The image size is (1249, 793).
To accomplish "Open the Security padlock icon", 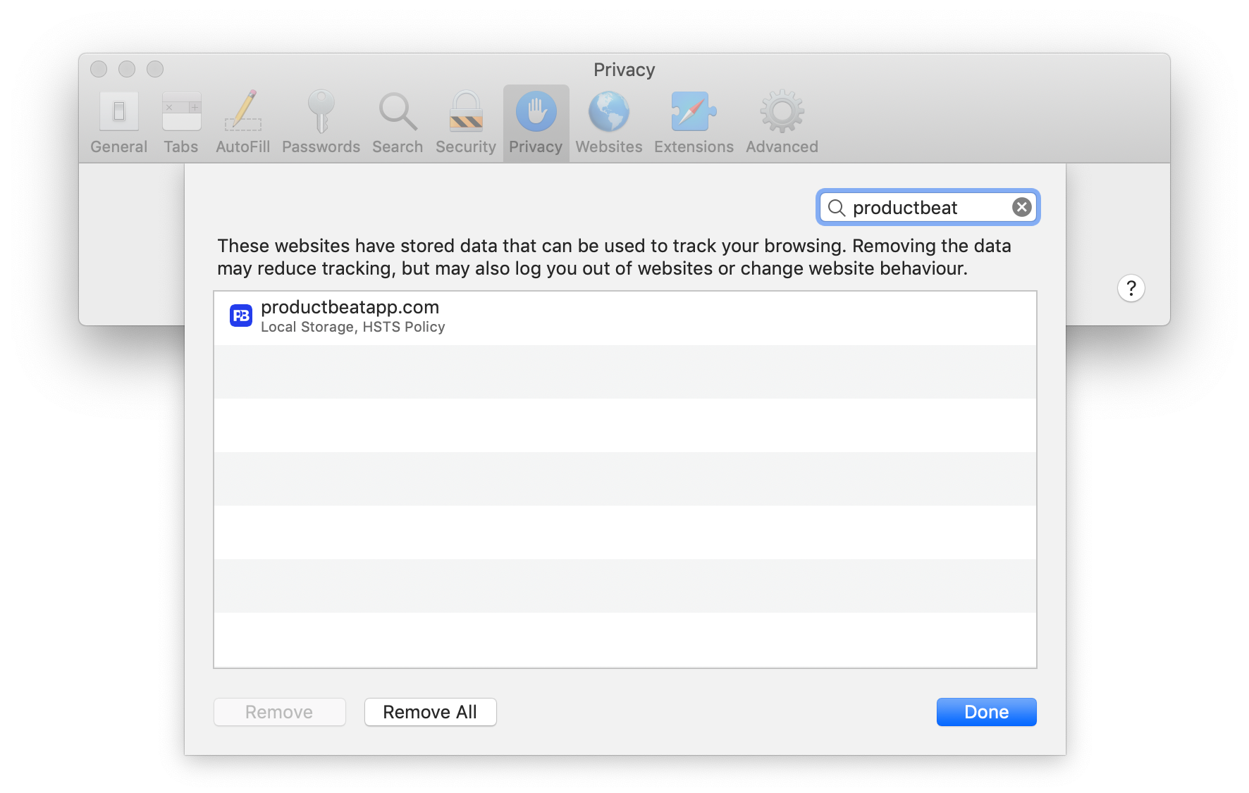I will 466,111.
